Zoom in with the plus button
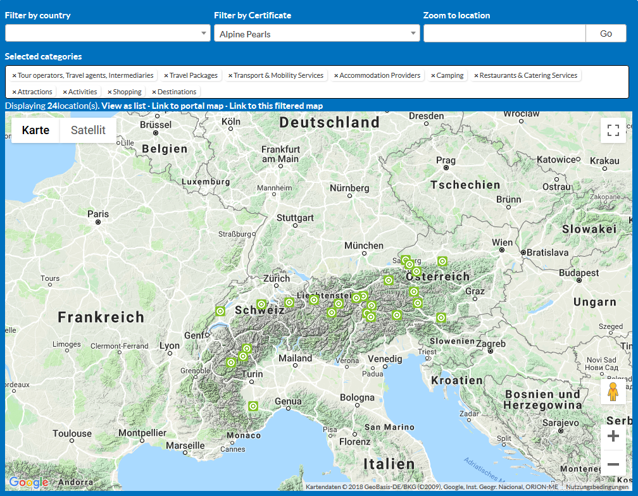638x496 pixels. point(613,437)
